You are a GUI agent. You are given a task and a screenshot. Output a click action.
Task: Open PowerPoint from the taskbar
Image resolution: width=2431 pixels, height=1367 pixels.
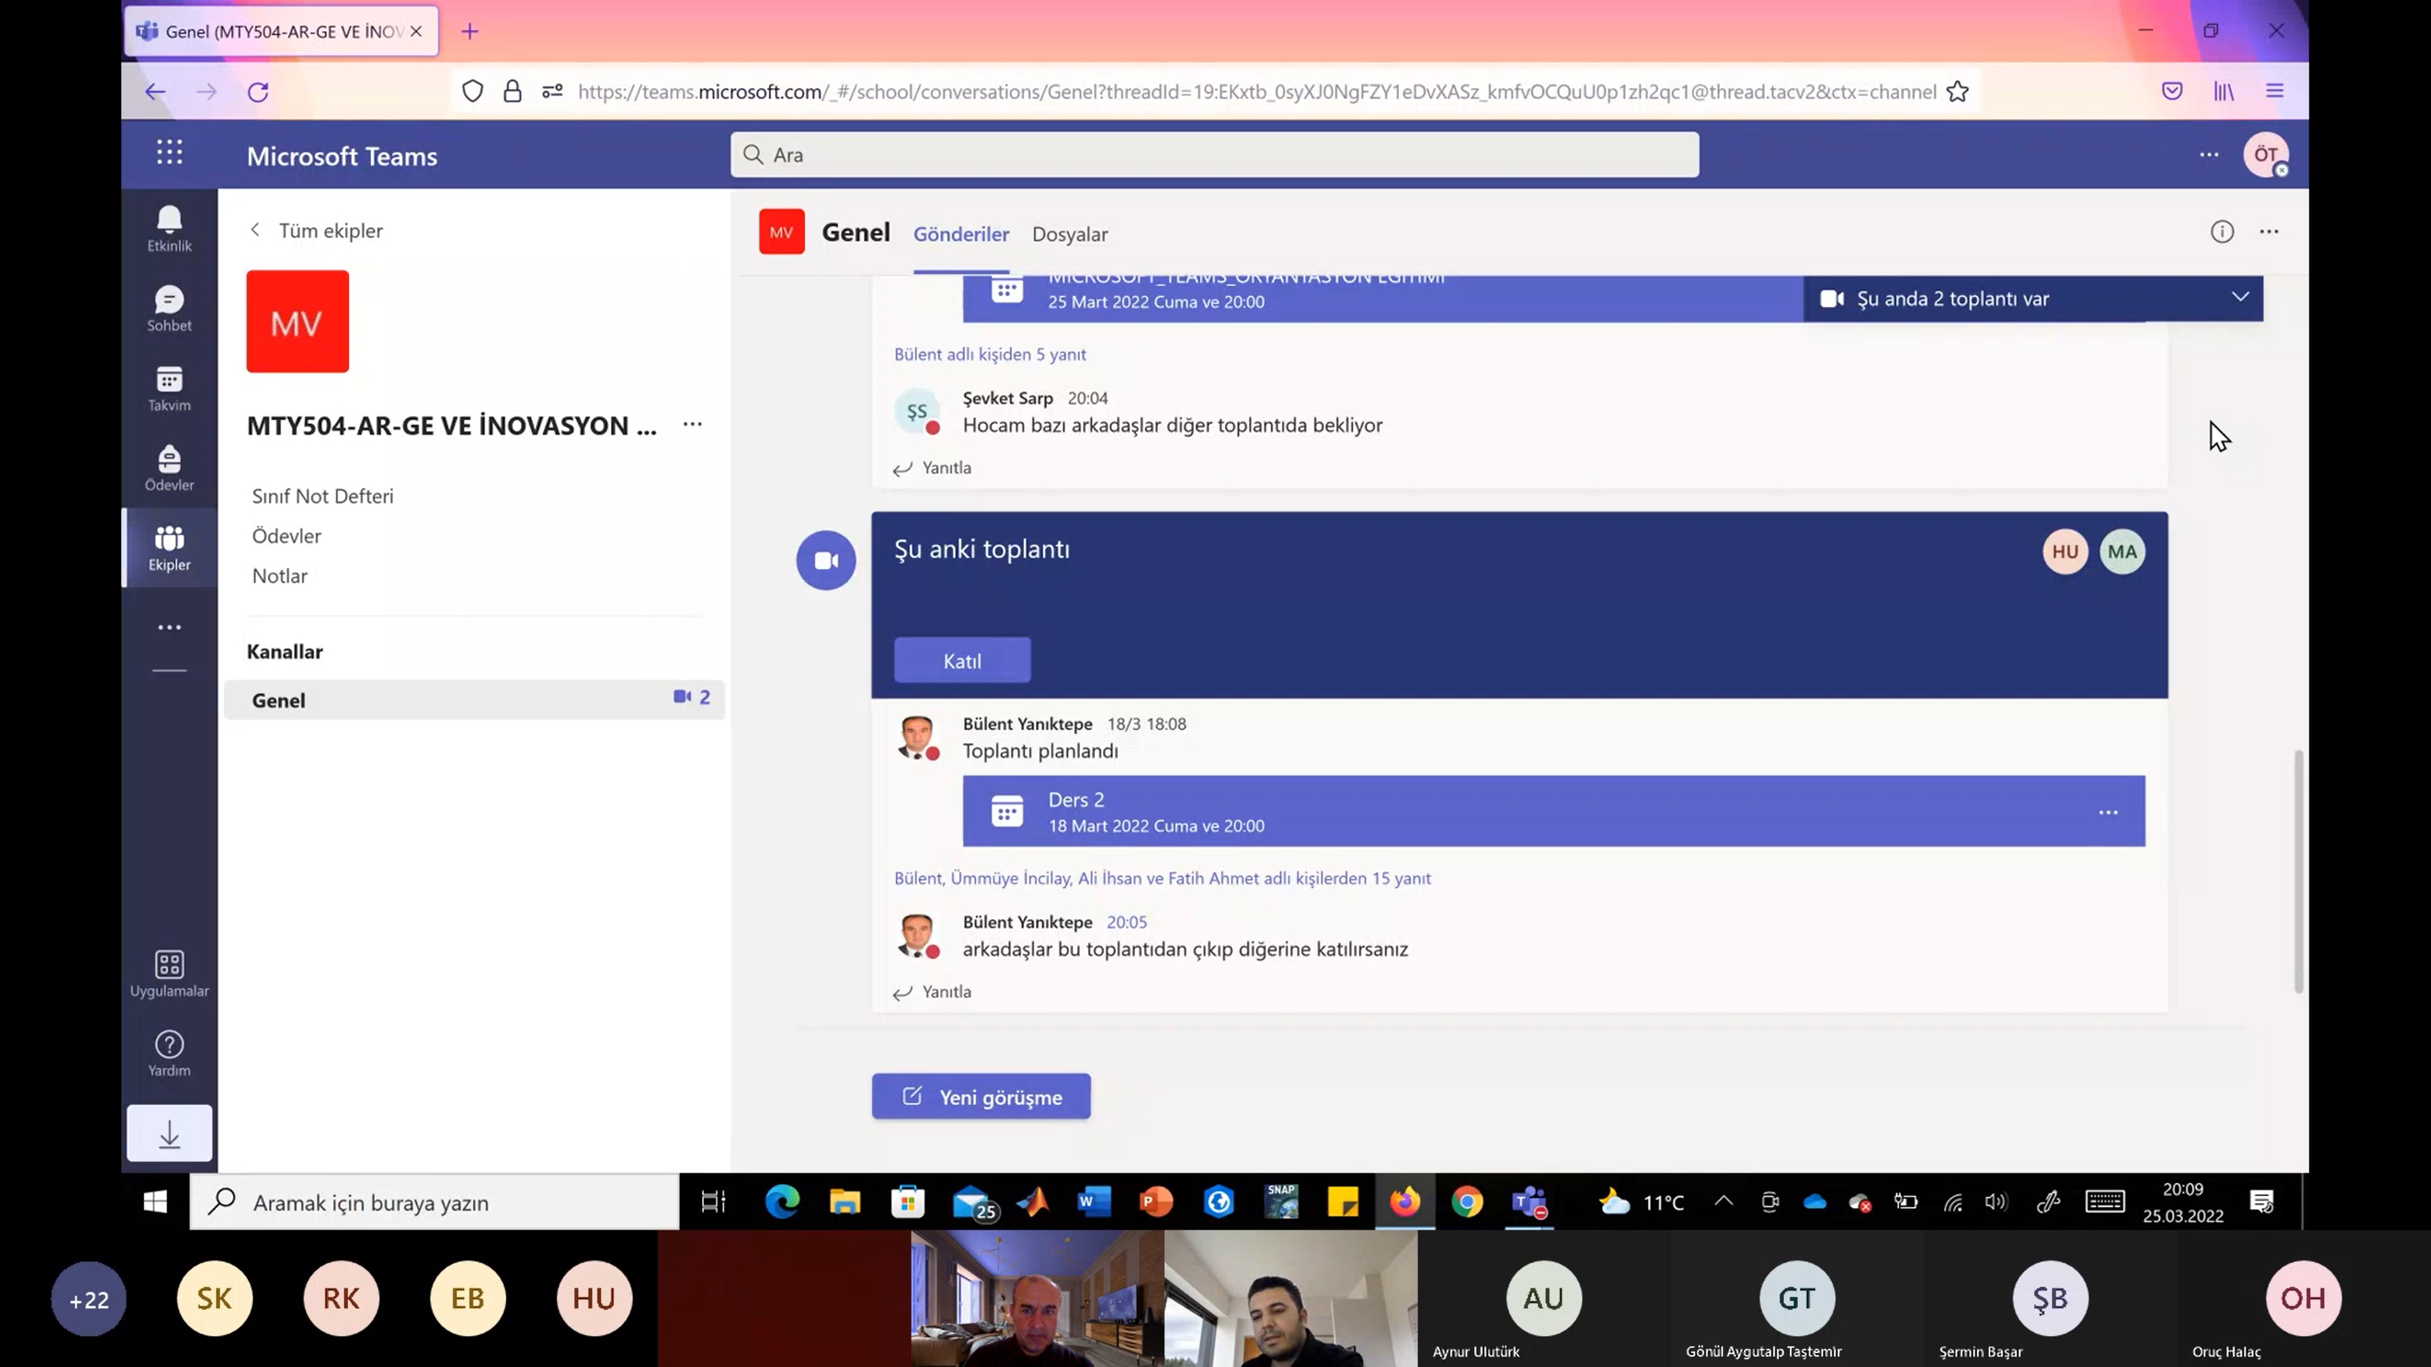click(x=1155, y=1201)
